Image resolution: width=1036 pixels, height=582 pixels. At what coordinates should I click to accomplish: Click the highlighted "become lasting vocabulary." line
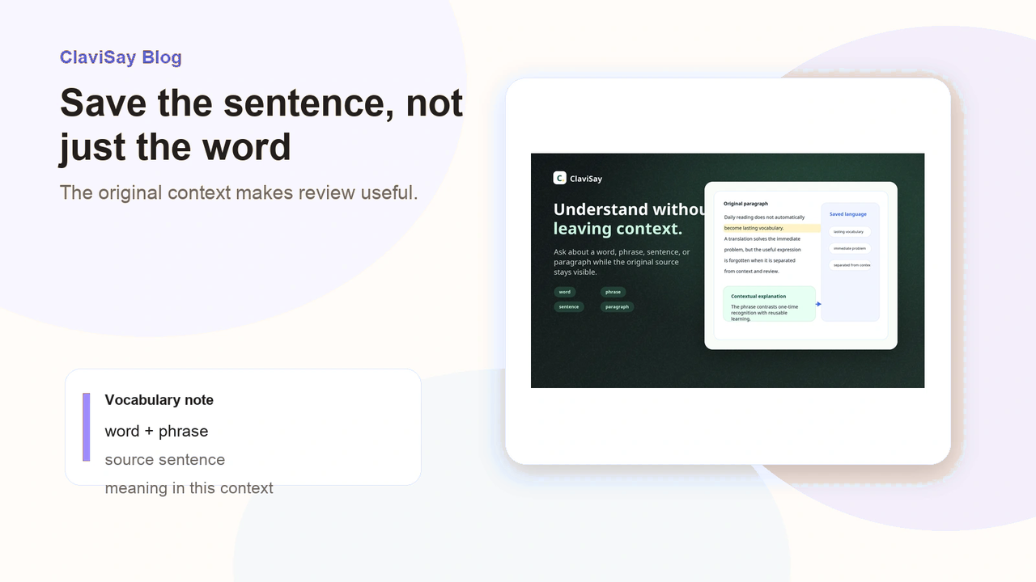click(771, 229)
